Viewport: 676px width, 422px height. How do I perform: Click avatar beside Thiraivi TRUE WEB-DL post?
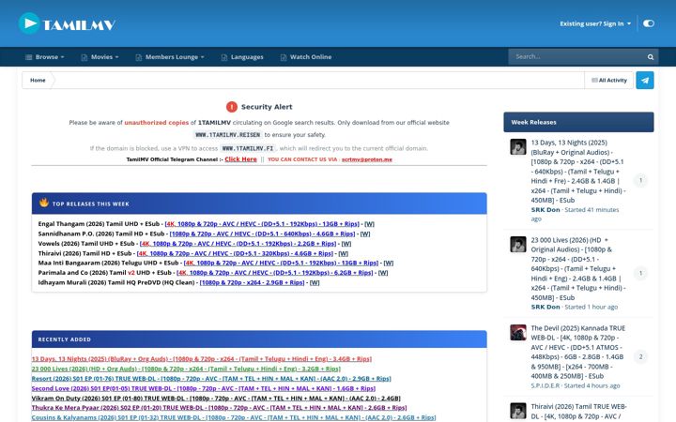click(x=518, y=411)
